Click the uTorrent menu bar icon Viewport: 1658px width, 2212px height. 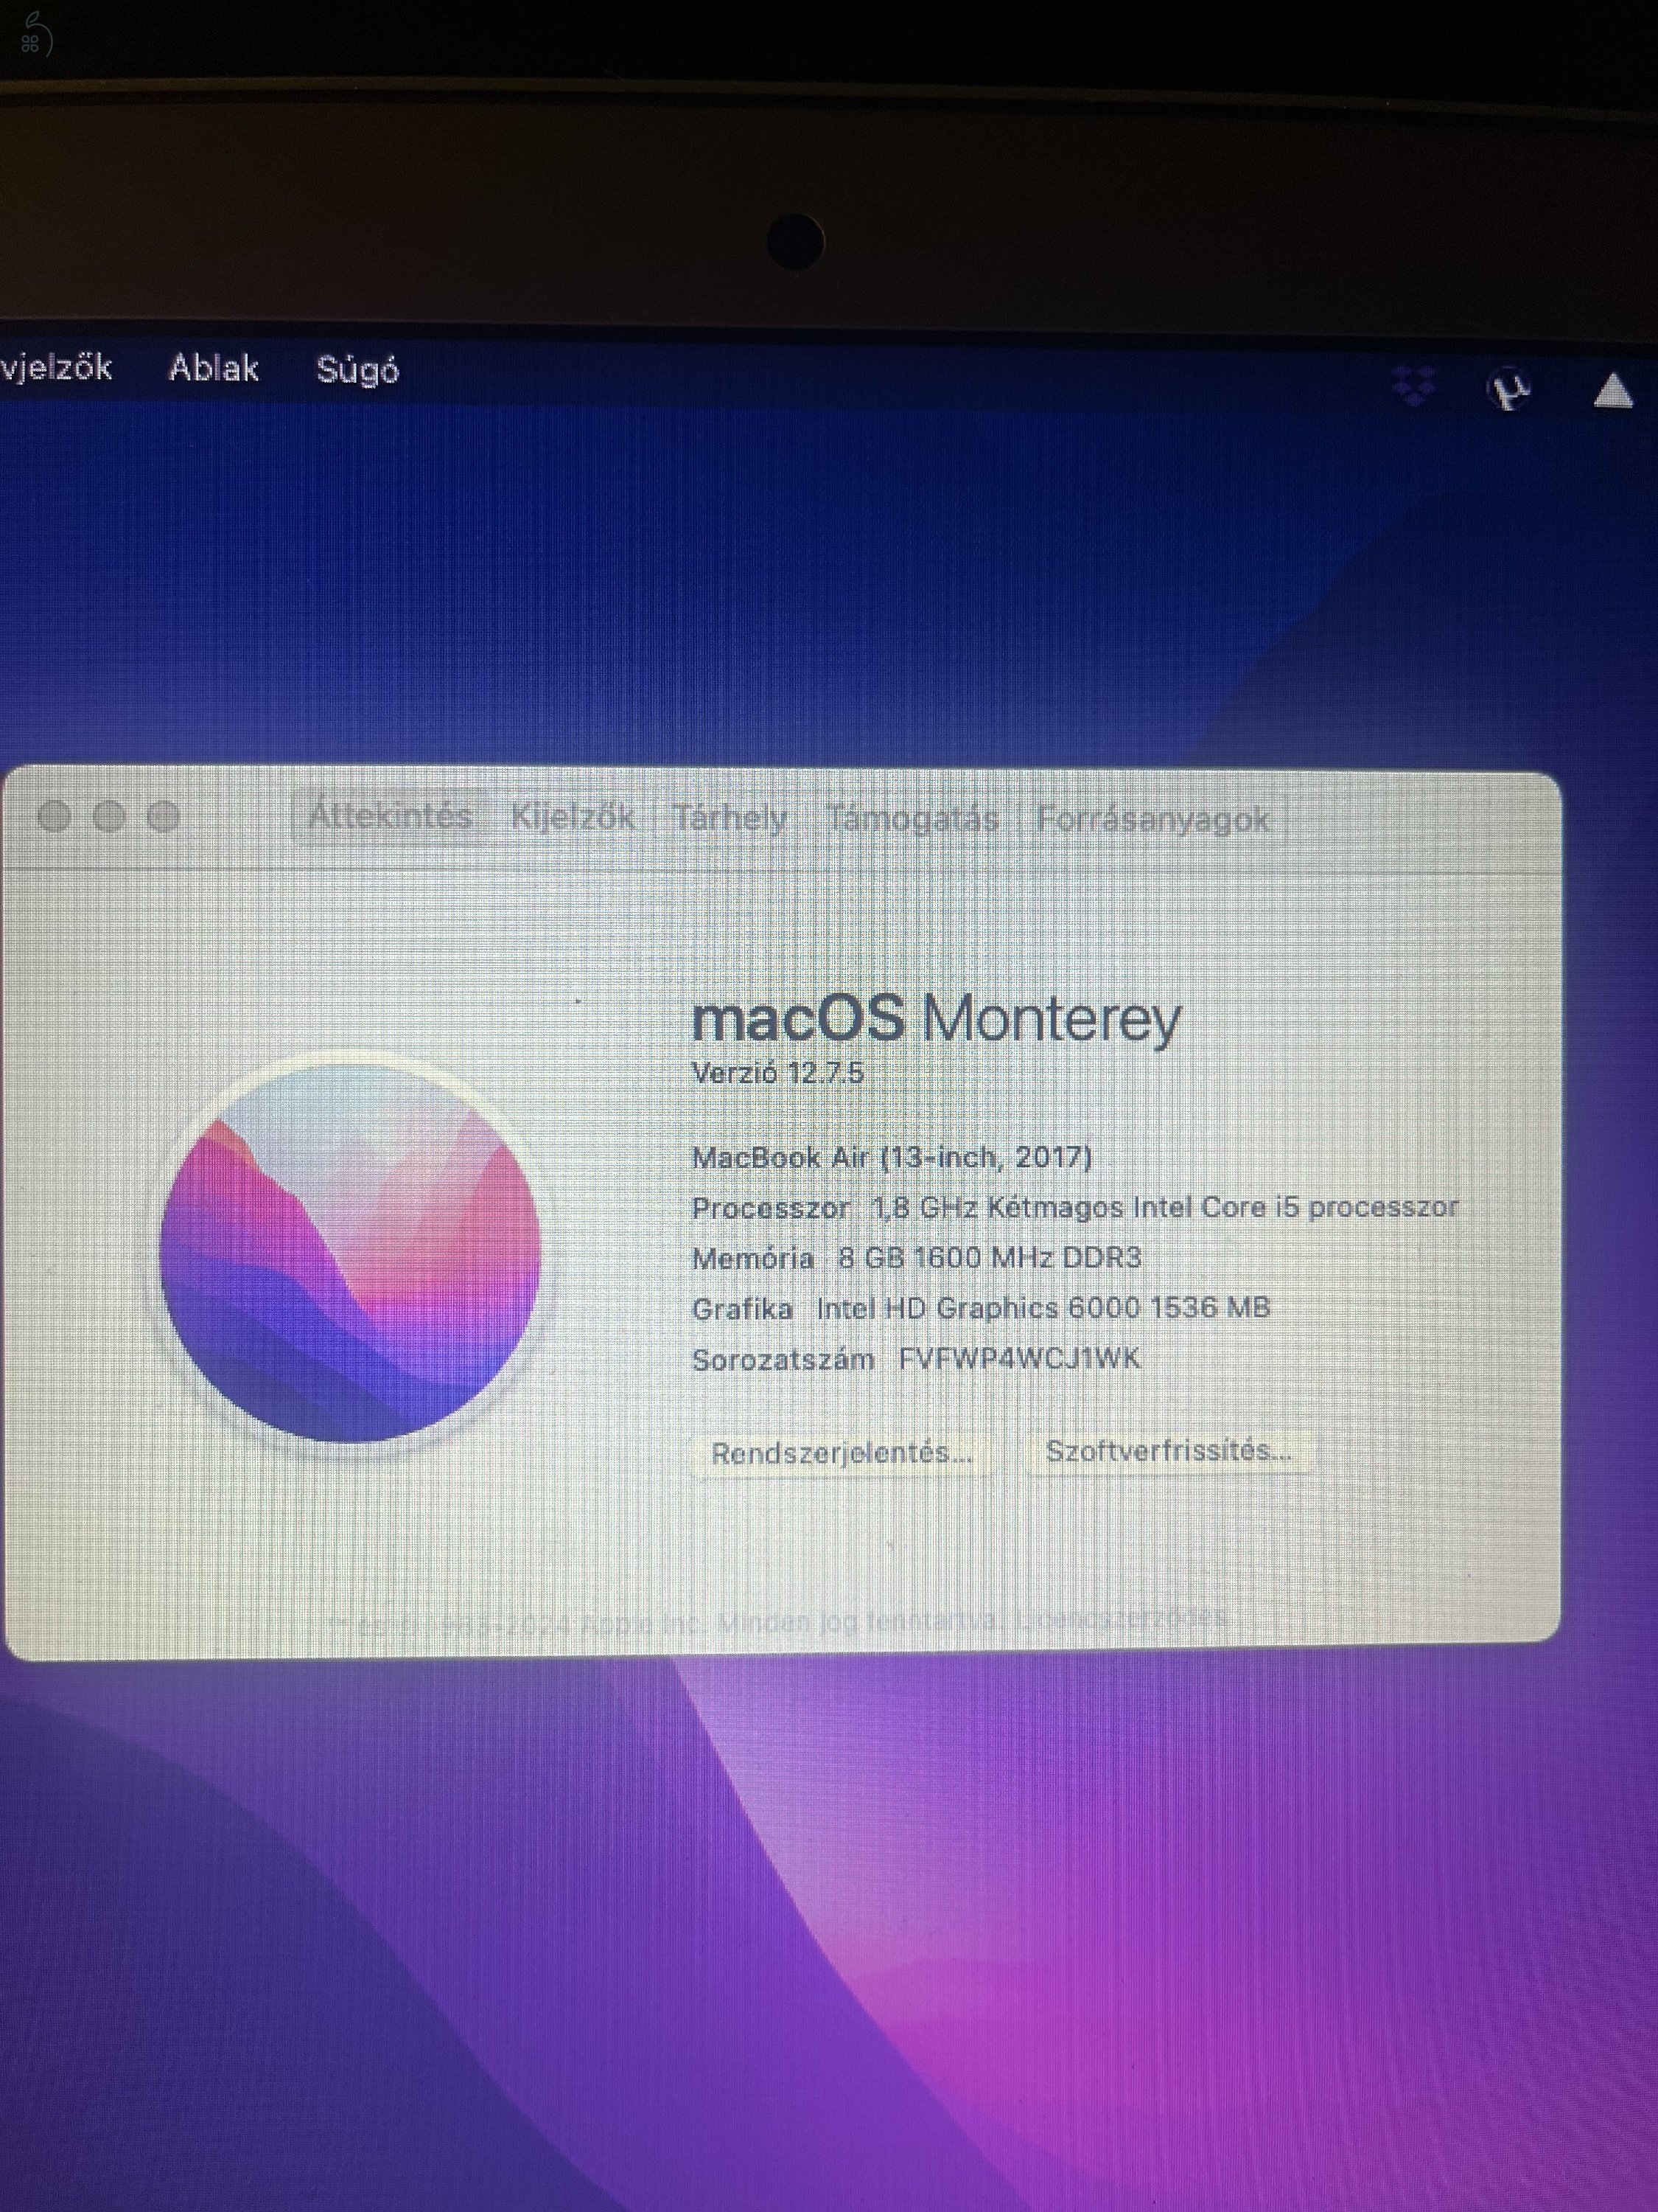(1508, 388)
